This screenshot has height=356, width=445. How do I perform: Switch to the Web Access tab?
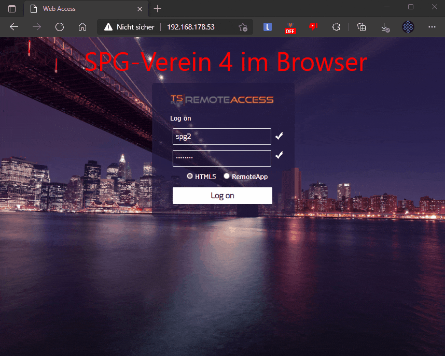point(78,9)
